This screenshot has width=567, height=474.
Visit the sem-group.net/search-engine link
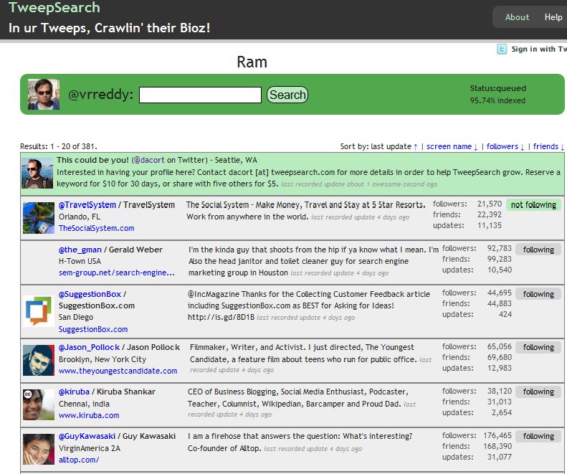click(x=116, y=272)
